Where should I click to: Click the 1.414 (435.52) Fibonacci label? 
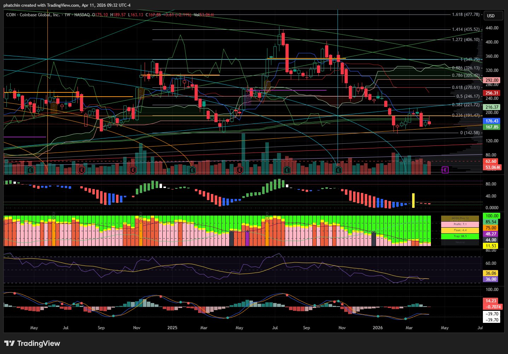pos(466,29)
